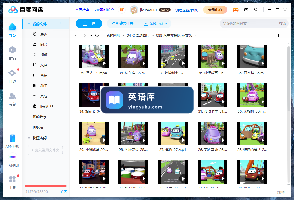Click 本周特惠 SVIP限时低价 link
Viewport: 294px width, 200px height.
(x=94, y=10)
